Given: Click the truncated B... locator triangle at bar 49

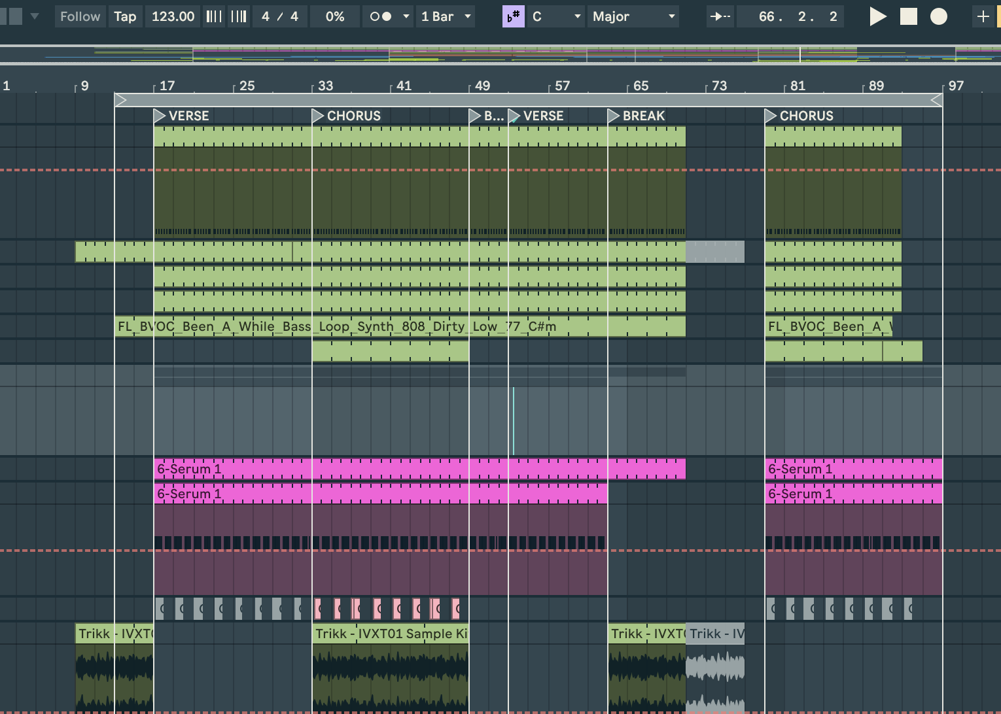Looking at the screenshot, I should point(475,116).
